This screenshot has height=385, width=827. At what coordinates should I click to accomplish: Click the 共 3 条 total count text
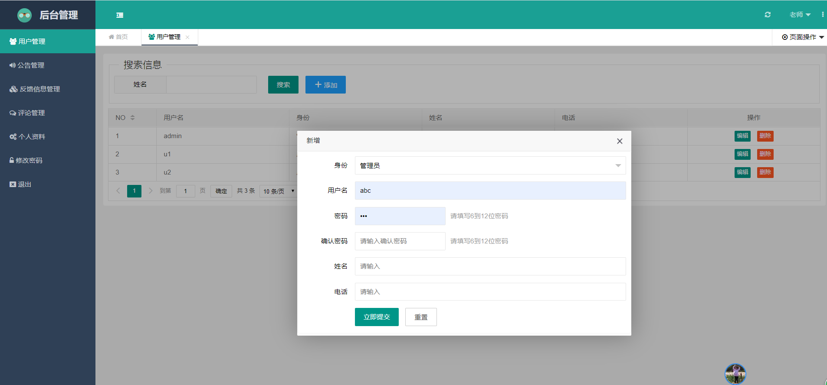pyautogui.click(x=246, y=191)
